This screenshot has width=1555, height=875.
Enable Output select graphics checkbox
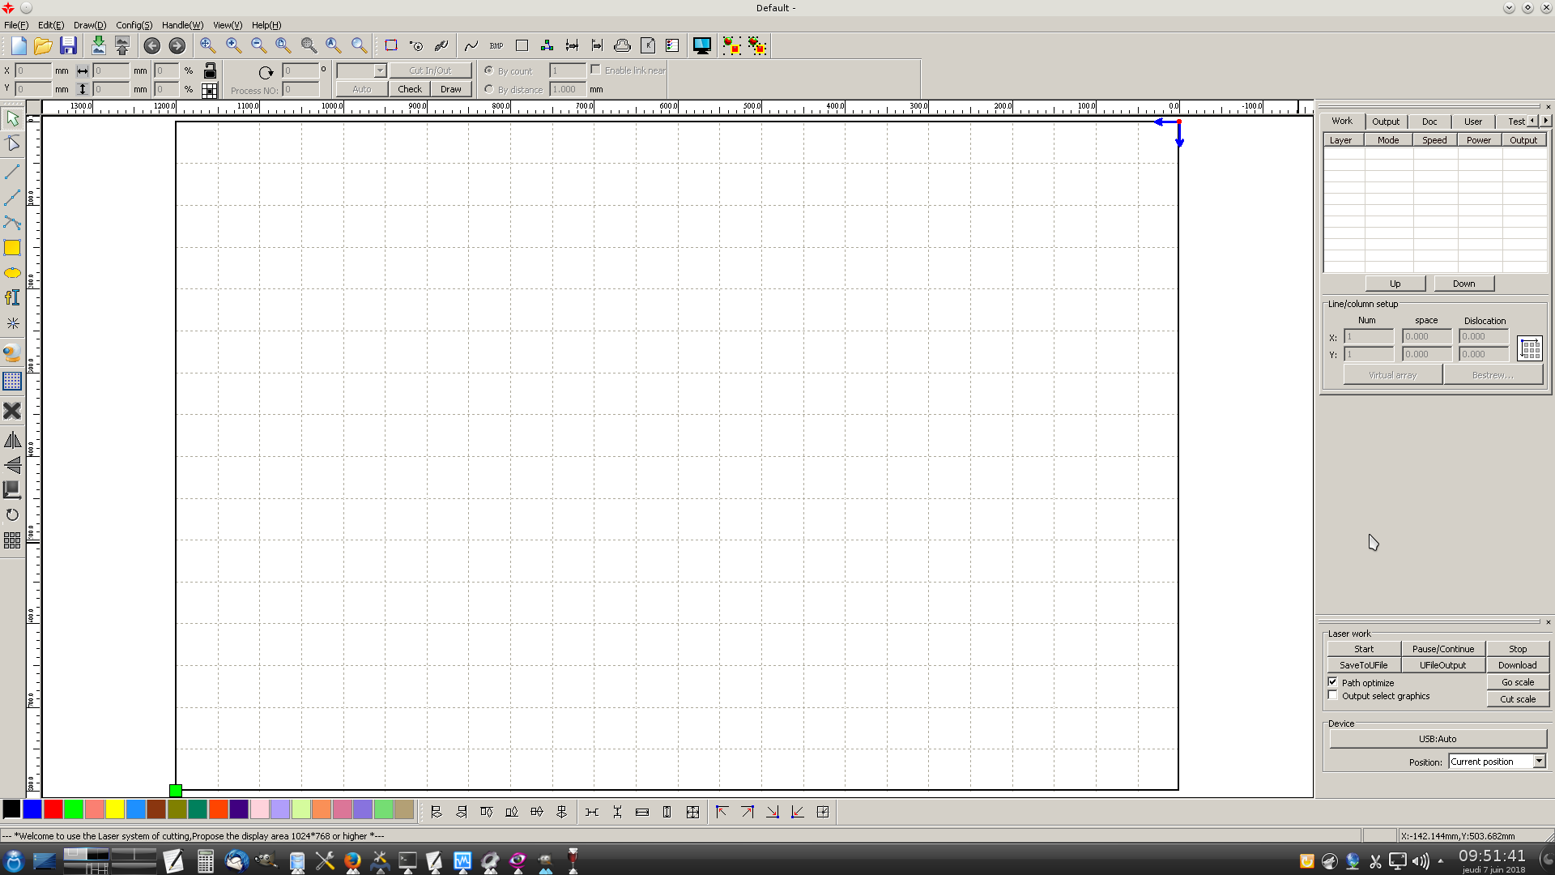click(x=1333, y=696)
